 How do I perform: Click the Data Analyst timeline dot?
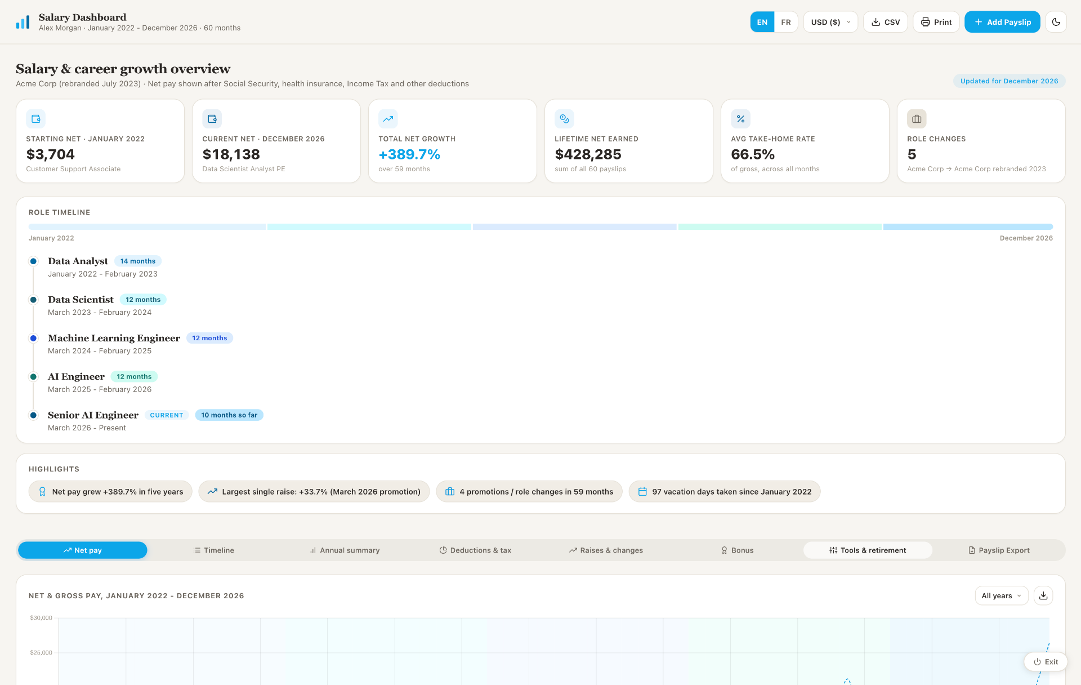coord(33,261)
